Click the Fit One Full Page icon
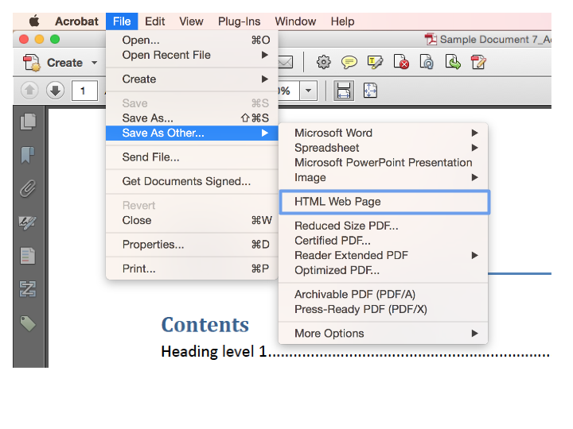This screenshot has height=429, width=573. pyautogui.click(x=370, y=91)
